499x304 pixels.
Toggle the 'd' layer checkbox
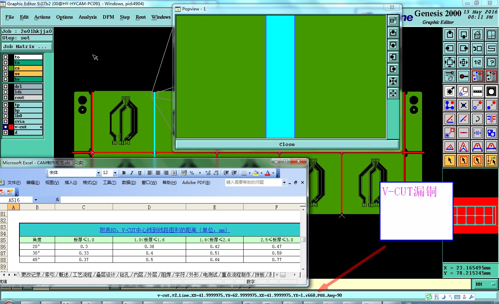(x=6, y=132)
